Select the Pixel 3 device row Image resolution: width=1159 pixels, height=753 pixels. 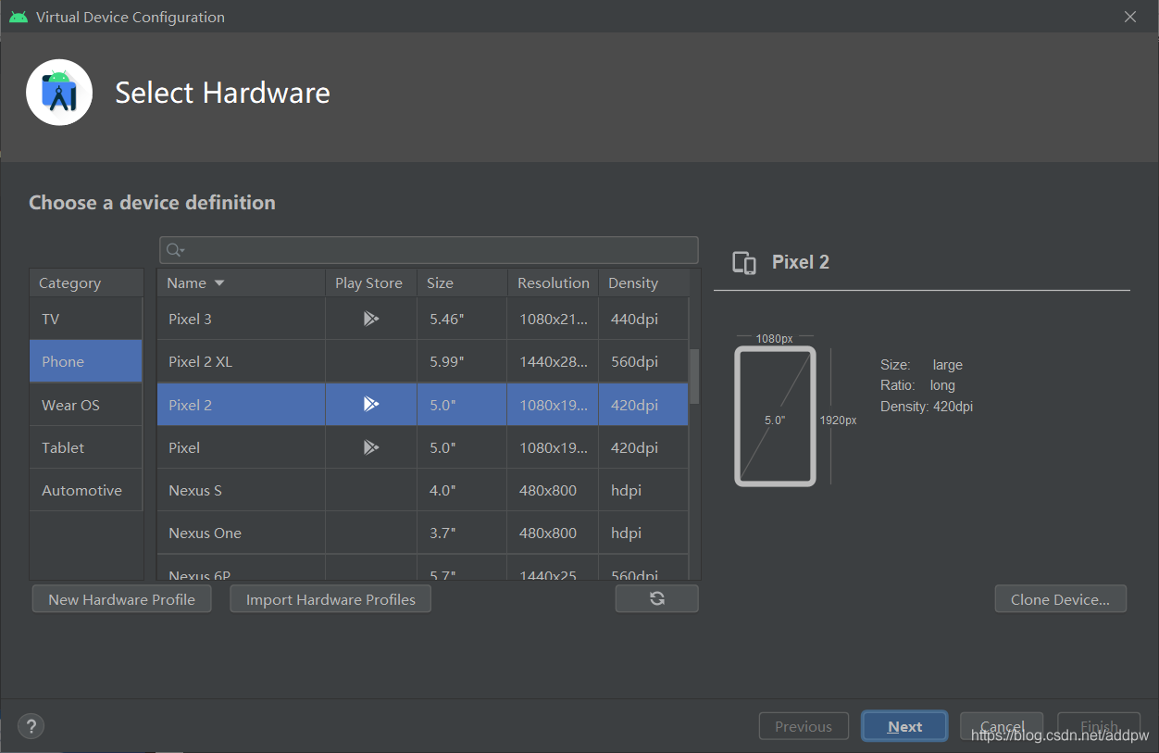click(423, 319)
